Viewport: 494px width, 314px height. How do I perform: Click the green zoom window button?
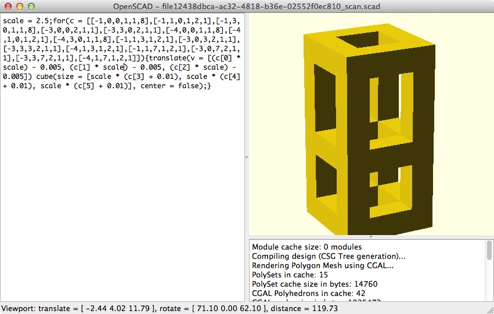click(31, 6)
